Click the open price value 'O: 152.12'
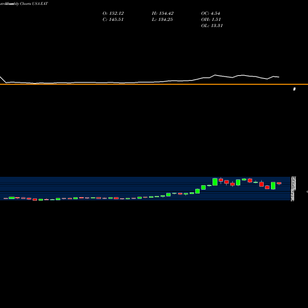This screenshot has width=308, height=308. pos(113,14)
